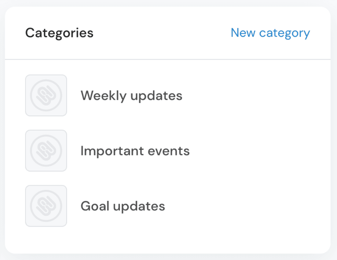Click the Categories panel heading

[x=59, y=33]
